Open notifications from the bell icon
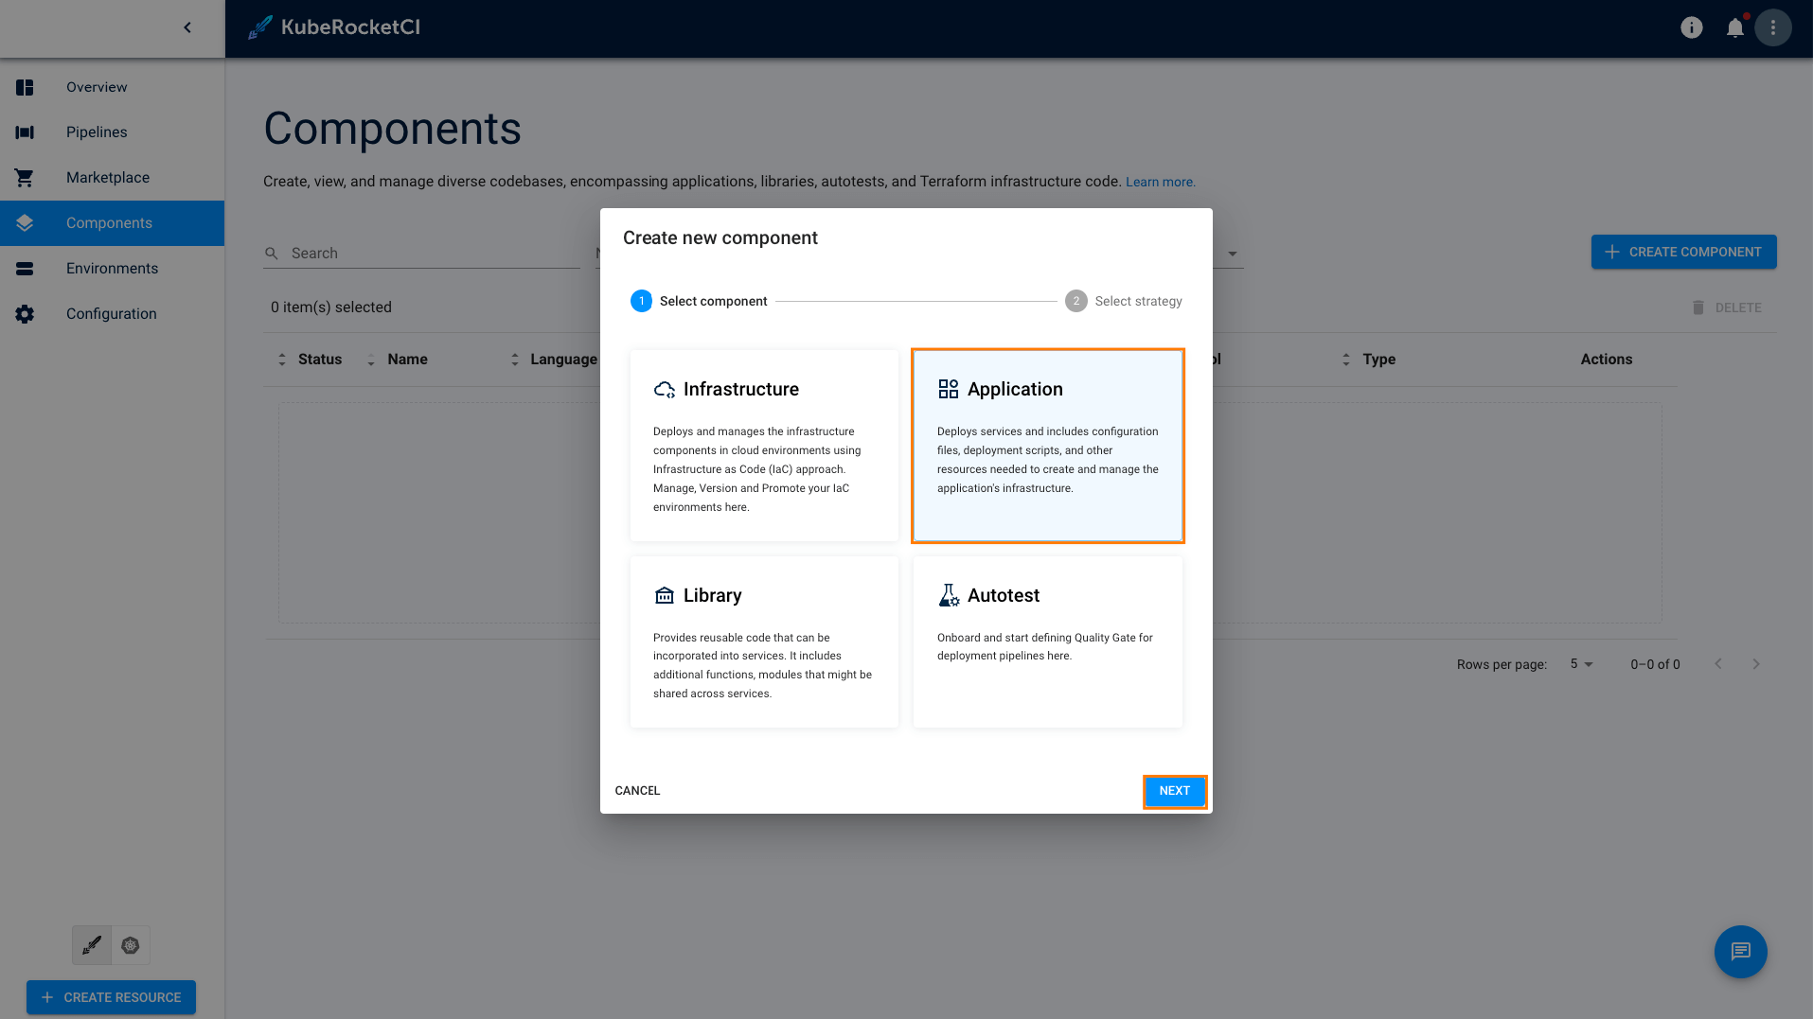 point(1734,27)
